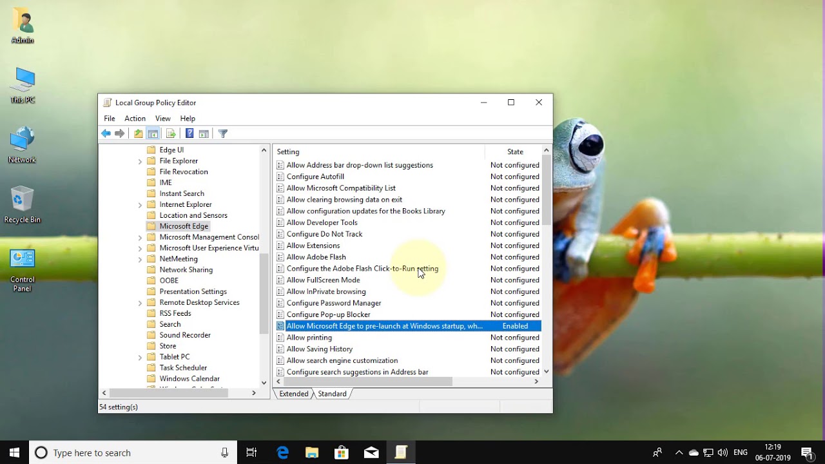Open Help via blue question mark icon
Screen dimensions: 825x464
(x=189, y=133)
